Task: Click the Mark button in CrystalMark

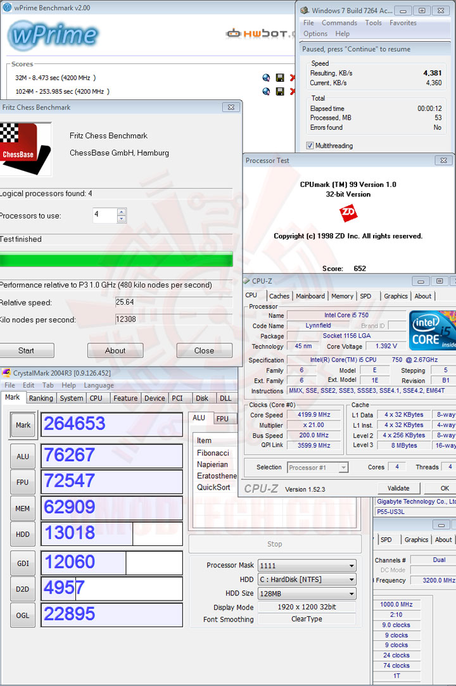Action: [23, 425]
